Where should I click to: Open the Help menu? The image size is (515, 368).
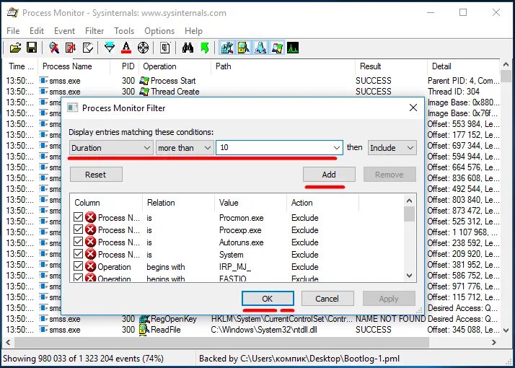193,31
